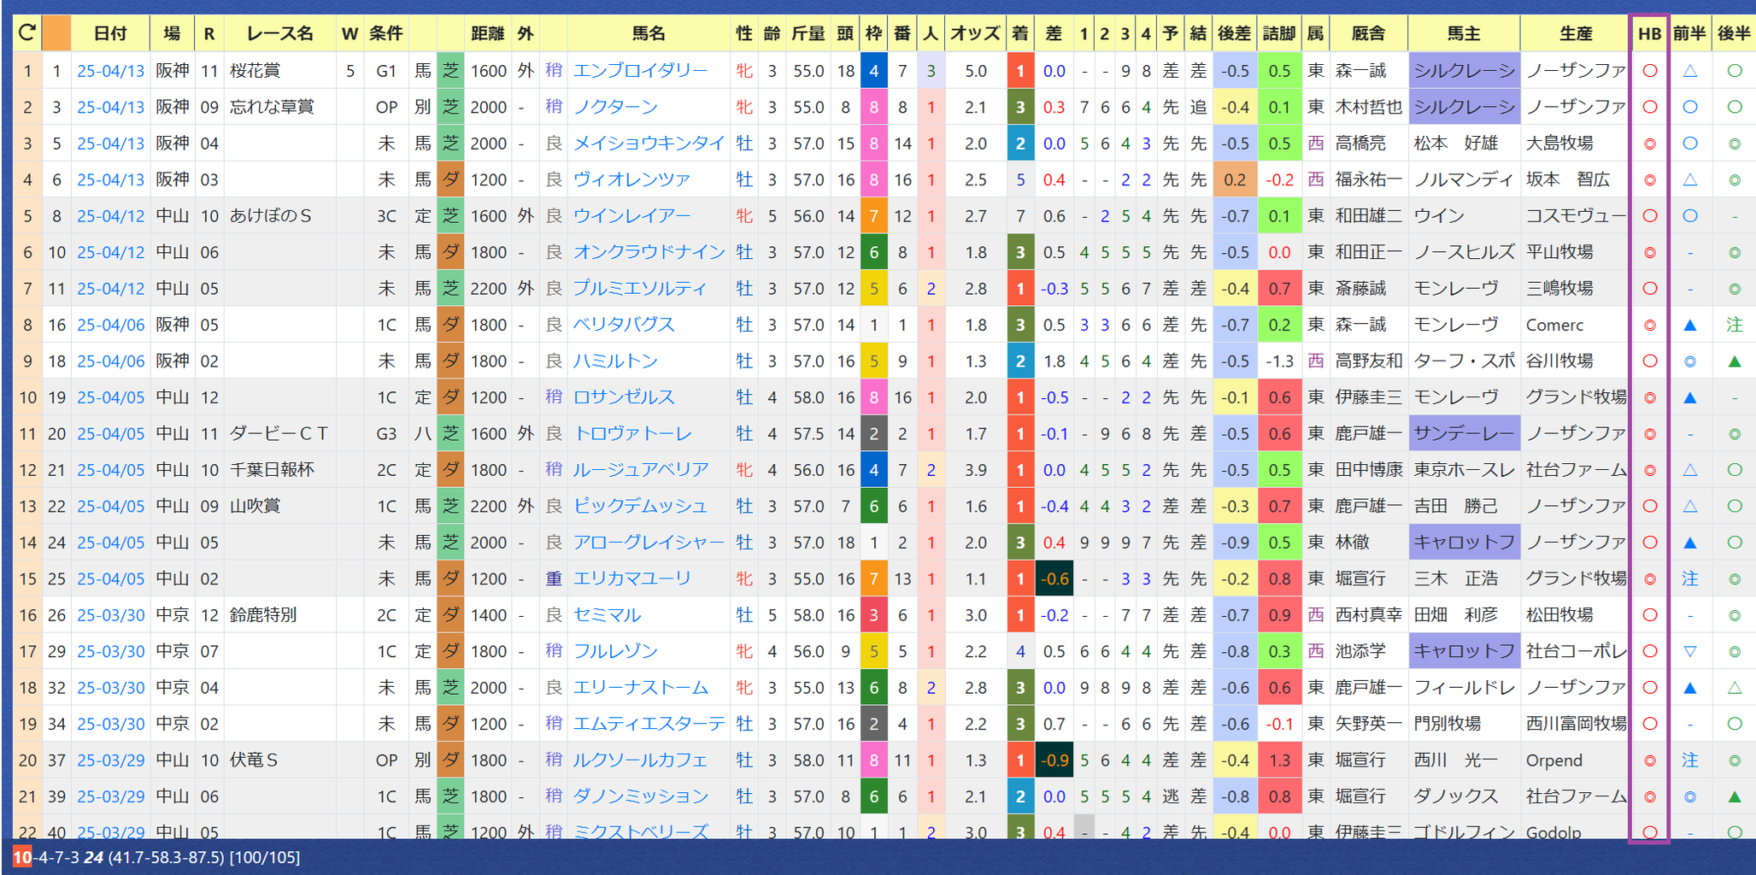The image size is (1756, 875).
Task: Open the ウインレイアー horse link
Action: pyautogui.click(x=631, y=216)
